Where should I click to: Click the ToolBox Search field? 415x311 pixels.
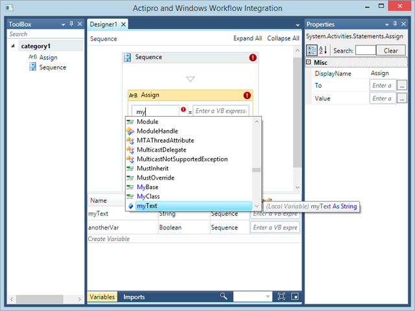(45, 34)
